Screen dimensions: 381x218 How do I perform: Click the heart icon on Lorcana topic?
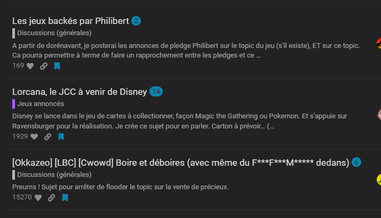34,136
